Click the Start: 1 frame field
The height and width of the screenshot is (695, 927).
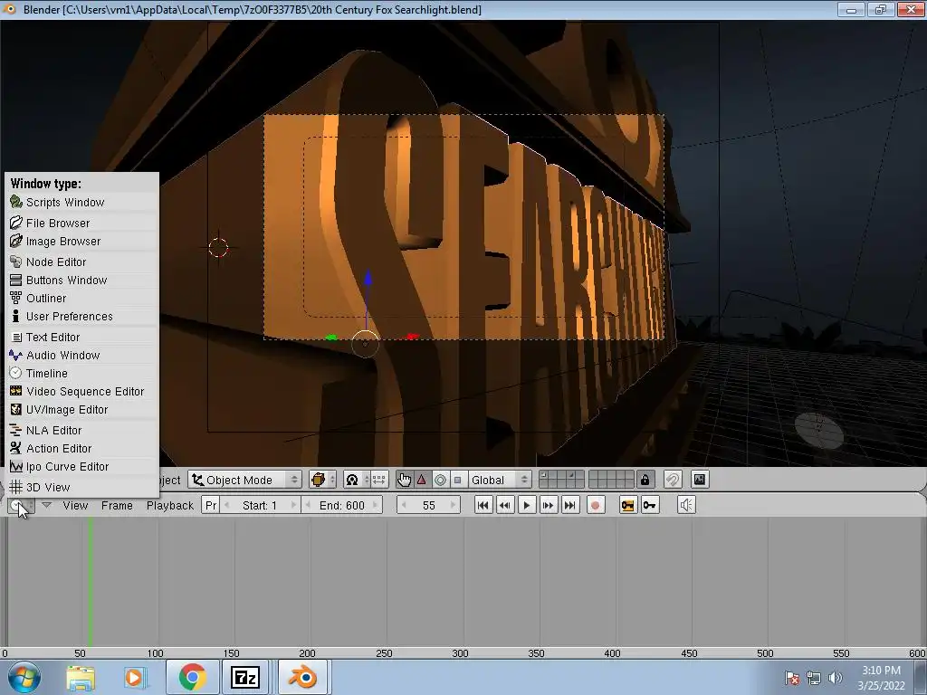click(x=260, y=505)
